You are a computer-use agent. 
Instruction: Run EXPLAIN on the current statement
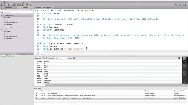tap(46, 10)
